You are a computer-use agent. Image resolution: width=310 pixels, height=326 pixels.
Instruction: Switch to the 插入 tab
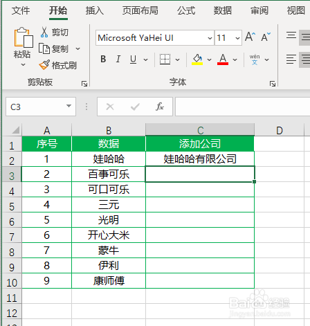95,10
